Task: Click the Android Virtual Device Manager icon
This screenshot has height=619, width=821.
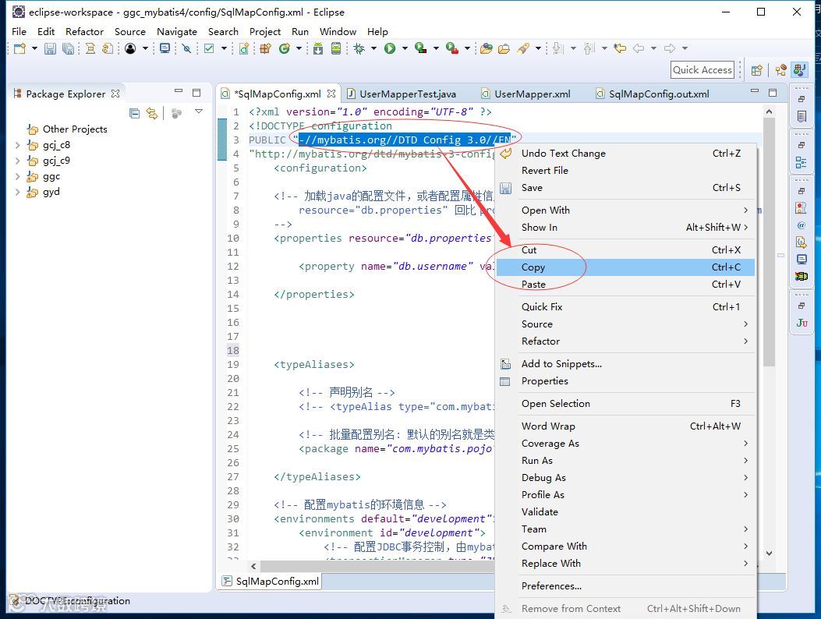Action: pyautogui.click(x=336, y=48)
